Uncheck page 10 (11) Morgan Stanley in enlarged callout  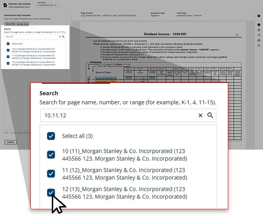pyautogui.click(x=51, y=154)
